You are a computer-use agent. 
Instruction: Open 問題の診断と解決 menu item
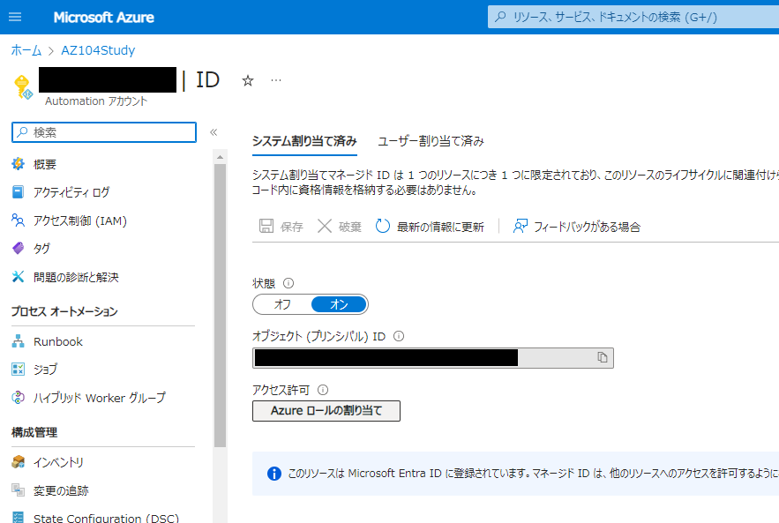pos(76,277)
